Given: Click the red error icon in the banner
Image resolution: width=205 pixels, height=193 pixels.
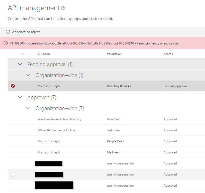Looking at the screenshot, I should [6, 43].
